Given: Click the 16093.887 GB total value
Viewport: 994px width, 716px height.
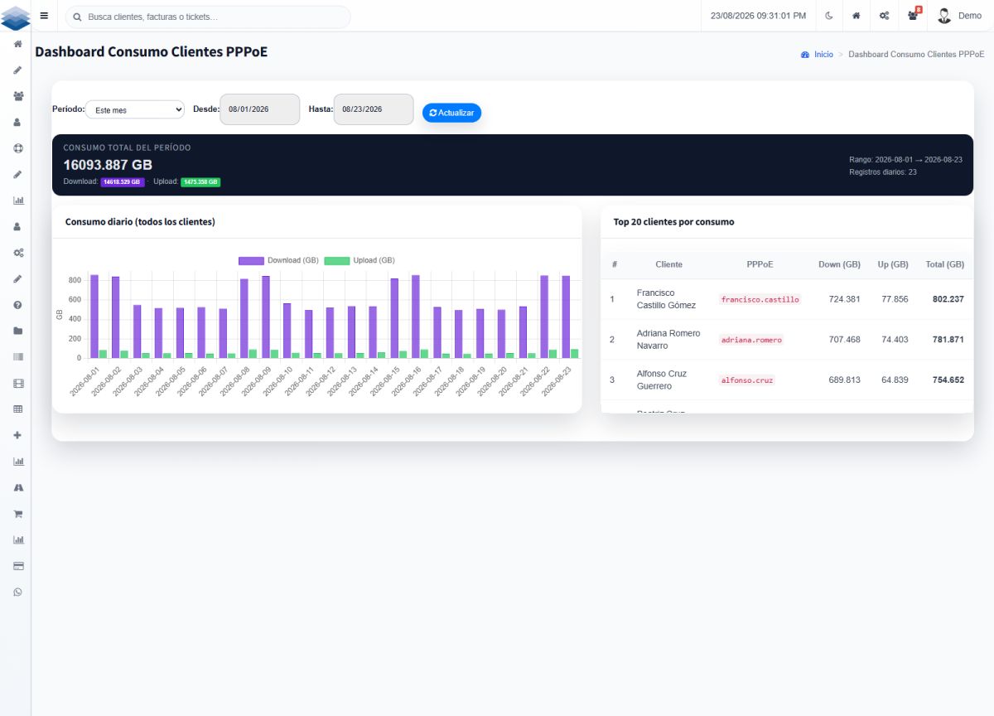Looking at the screenshot, I should point(108,165).
